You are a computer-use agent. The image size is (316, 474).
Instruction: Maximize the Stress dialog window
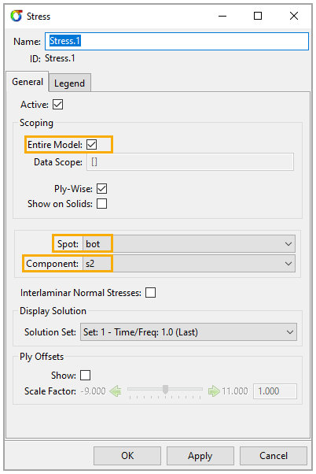(x=258, y=16)
